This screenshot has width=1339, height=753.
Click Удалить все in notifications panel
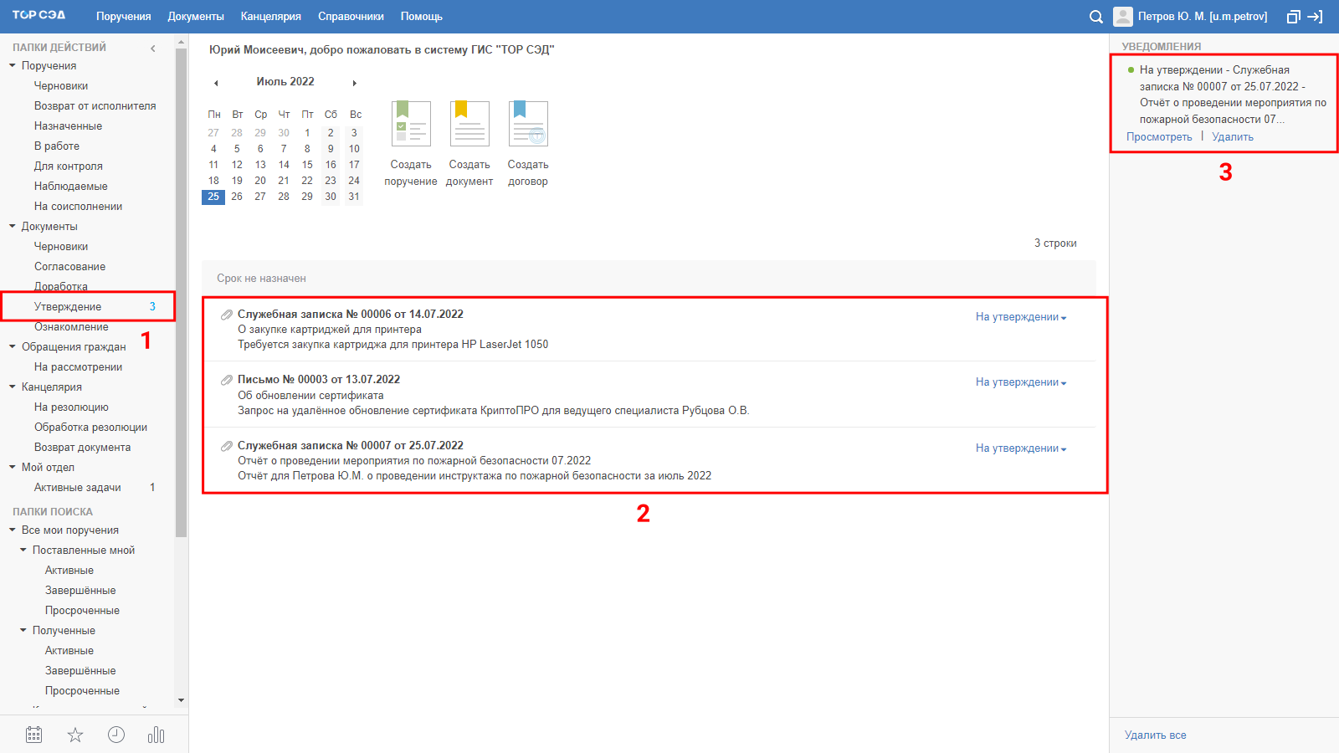coord(1156,735)
